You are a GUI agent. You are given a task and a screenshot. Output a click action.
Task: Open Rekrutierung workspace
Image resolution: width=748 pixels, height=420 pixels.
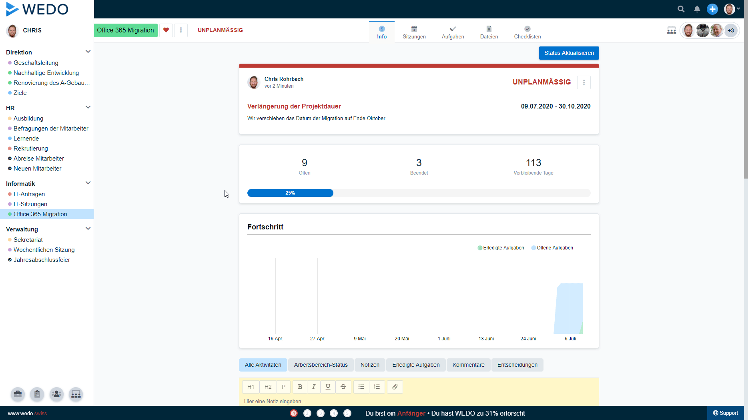click(31, 149)
